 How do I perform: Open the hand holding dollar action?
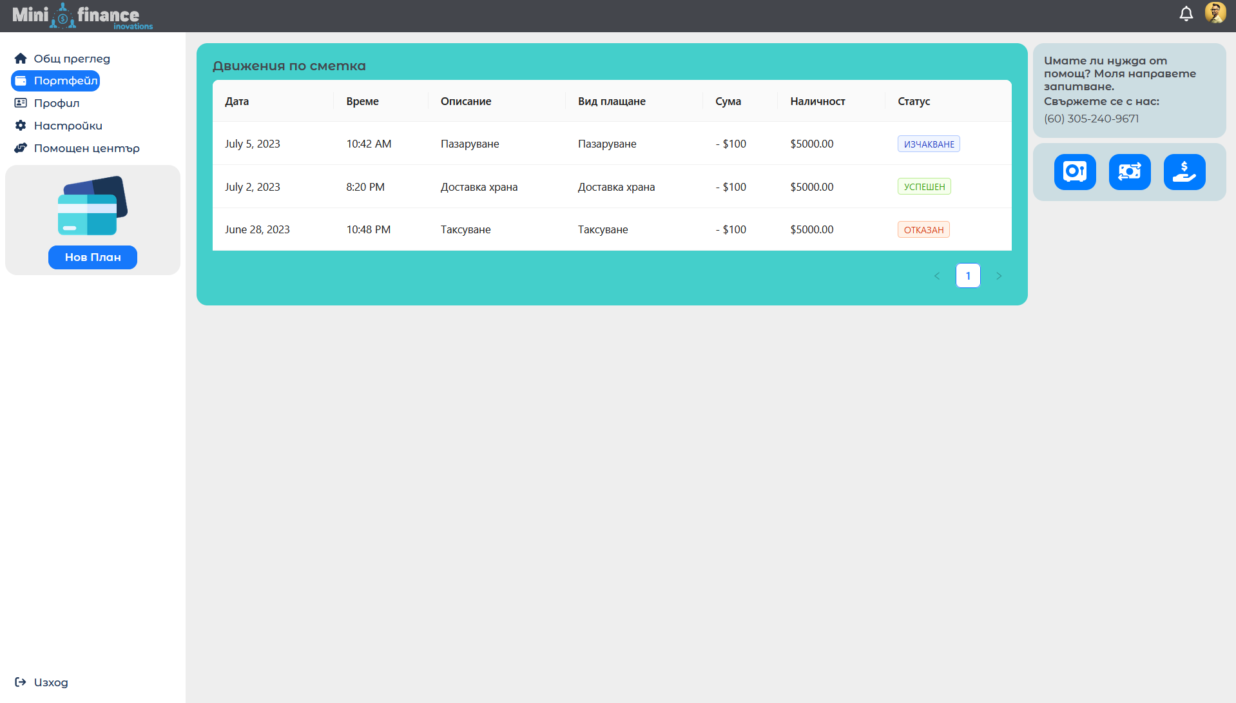1184,172
